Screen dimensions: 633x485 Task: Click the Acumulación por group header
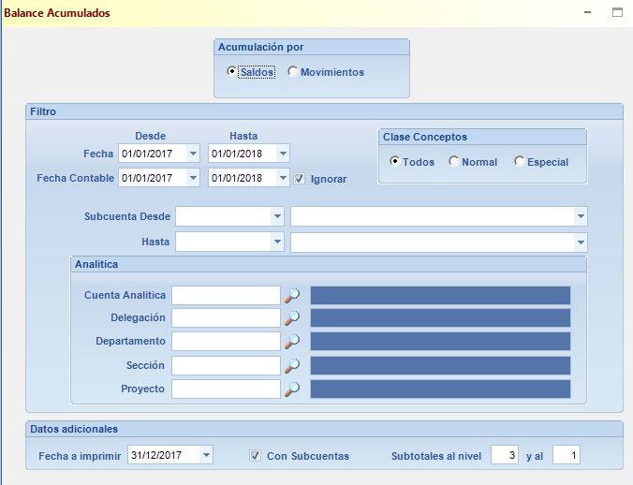tap(312, 47)
